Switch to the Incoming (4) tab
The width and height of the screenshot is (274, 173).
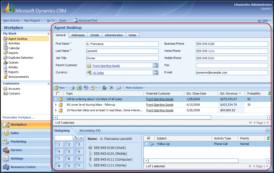point(90,130)
